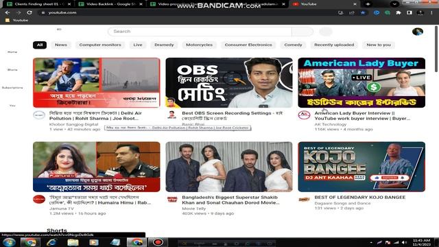The height and width of the screenshot is (247, 439).
Task: Go back with the browser back arrow
Action: pos(8,12)
